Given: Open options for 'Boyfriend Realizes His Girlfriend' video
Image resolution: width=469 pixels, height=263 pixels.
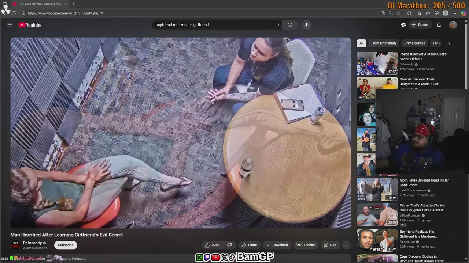Looking at the screenshot, I should [453, 232].
